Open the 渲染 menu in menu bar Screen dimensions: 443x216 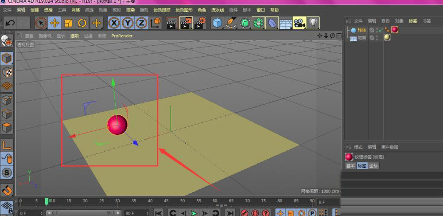(130, 10)
